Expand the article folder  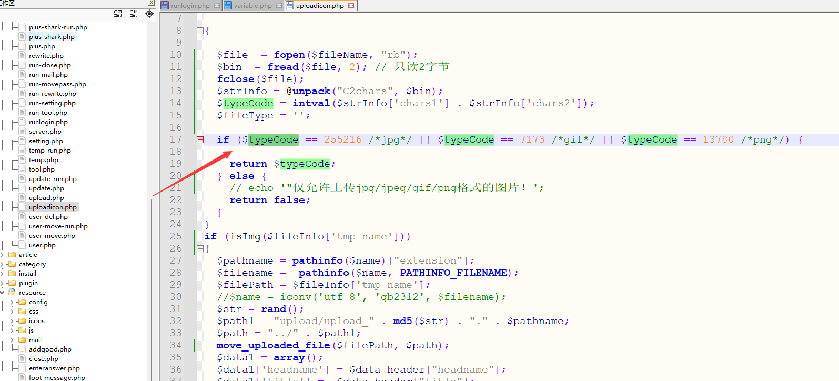pos(3,255)
